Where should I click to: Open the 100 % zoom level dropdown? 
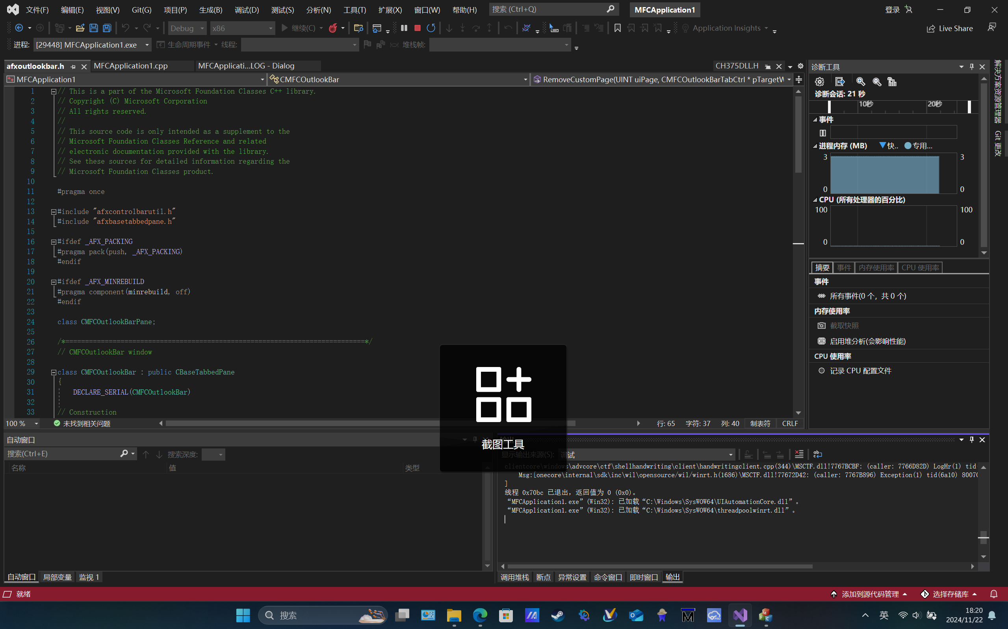(x=22, y=424)
